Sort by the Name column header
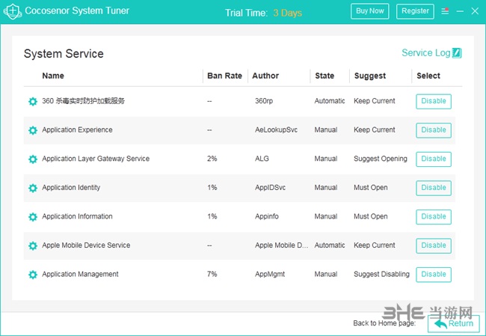This screenshot has width=486, height=336. point(53,76)
